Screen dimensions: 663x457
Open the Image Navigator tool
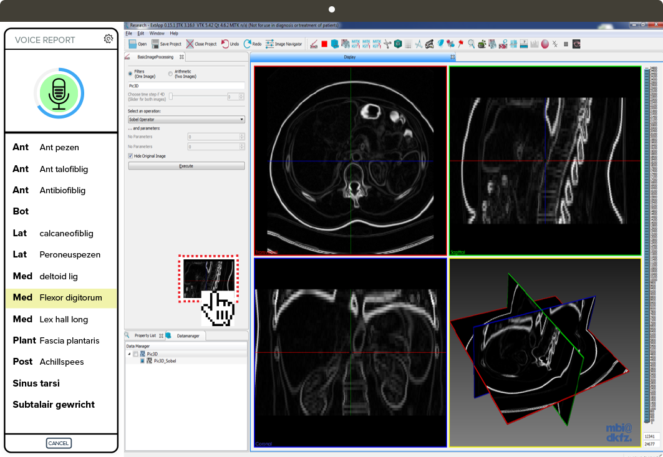coord(270,44)
